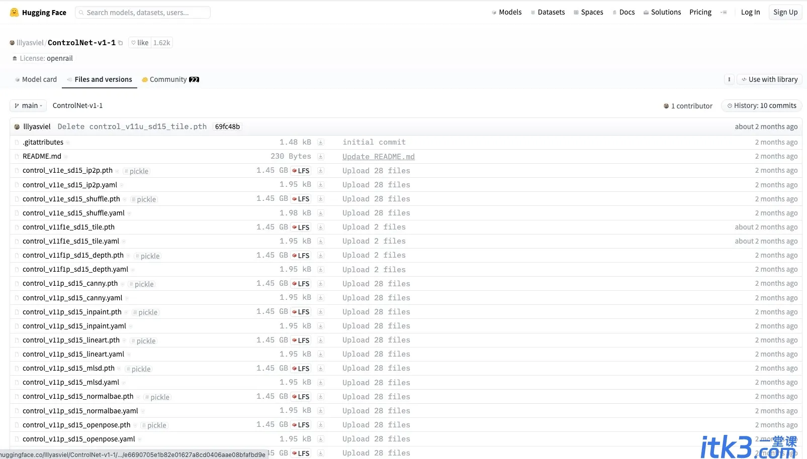Click ControlNet-v1-1 breadcrumb path
The image size is (807, 459).
77,105
